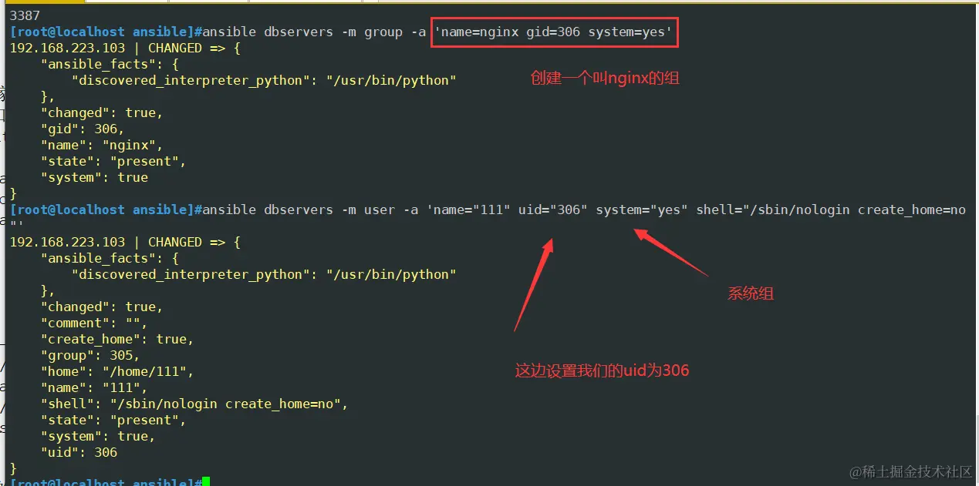Click the '-m user' module option

tap(368, 209)
